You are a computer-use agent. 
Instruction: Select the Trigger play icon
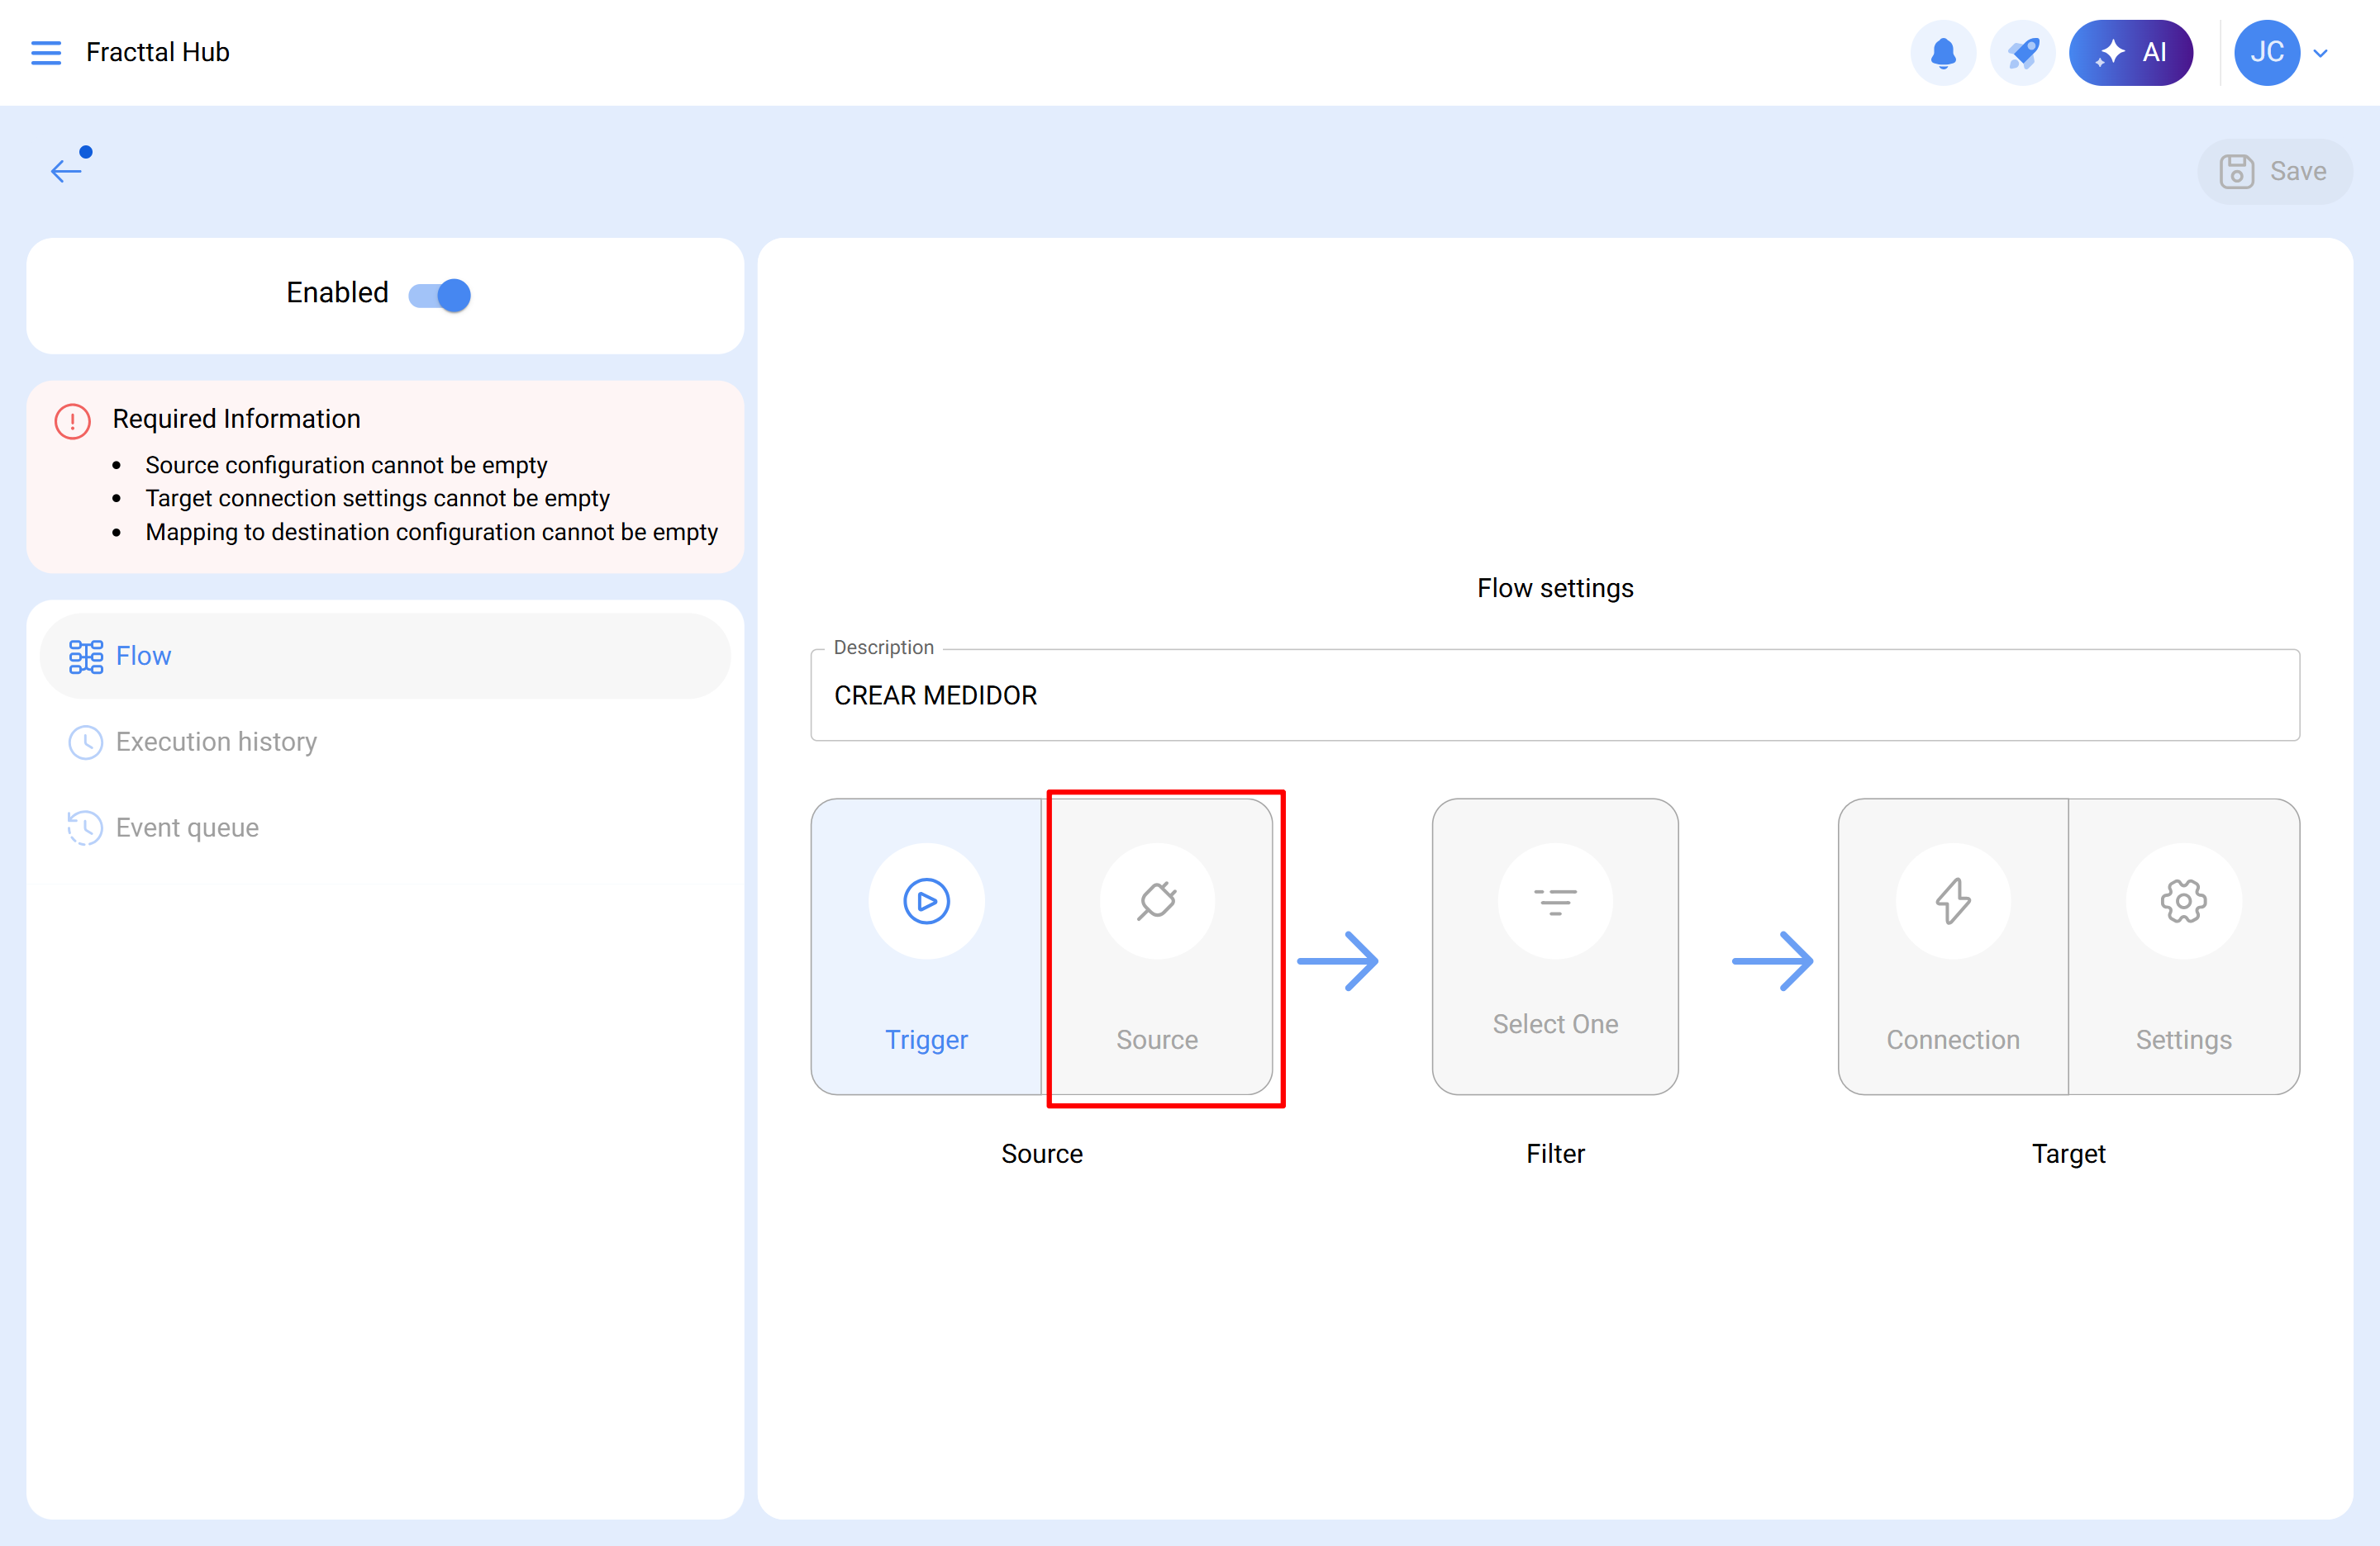point(926,900)
